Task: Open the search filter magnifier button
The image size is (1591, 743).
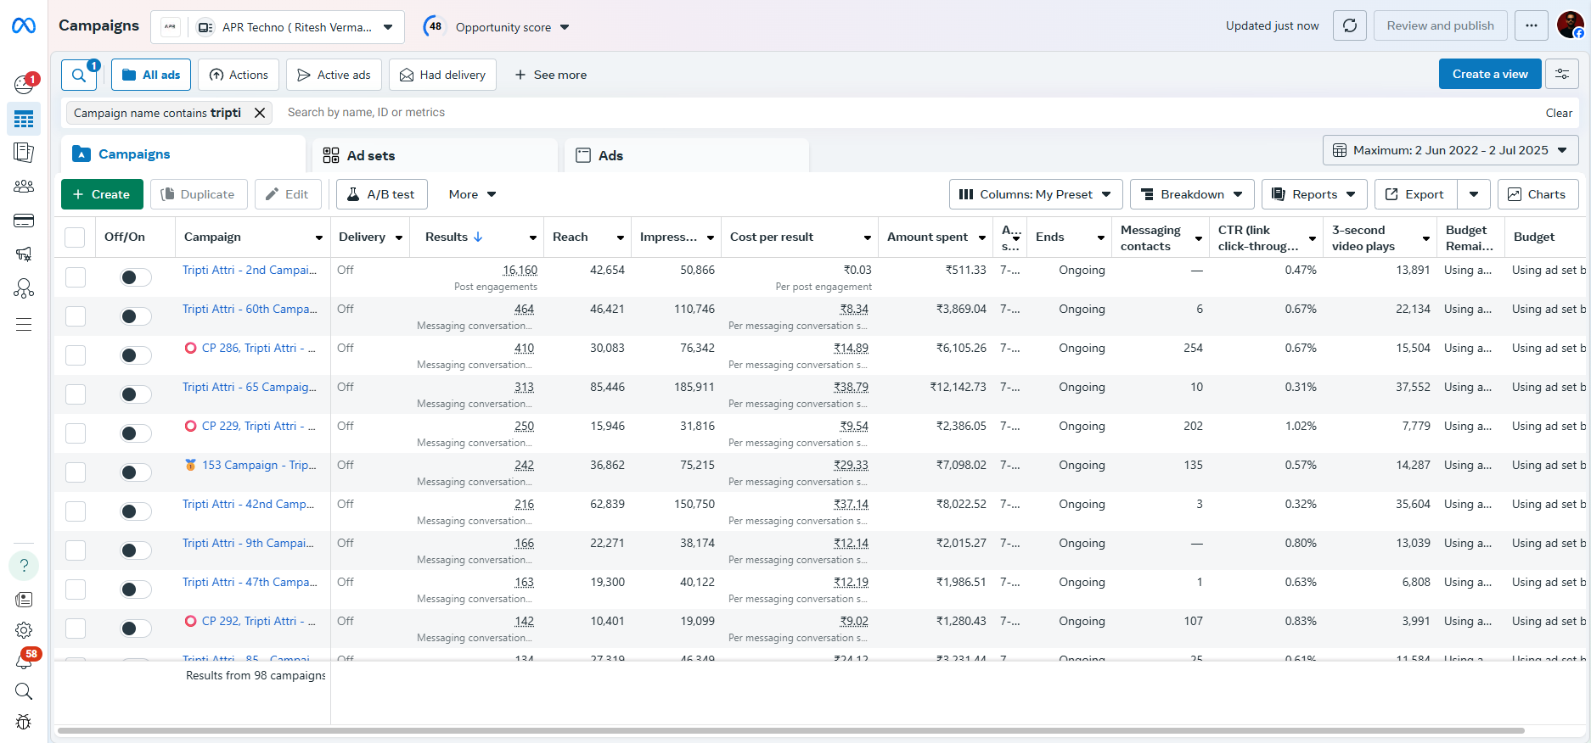Action: point(79,75)
